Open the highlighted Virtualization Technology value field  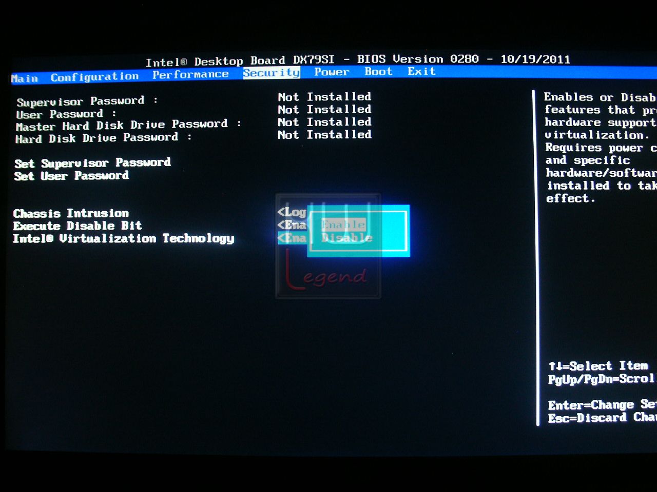[292, 238]
